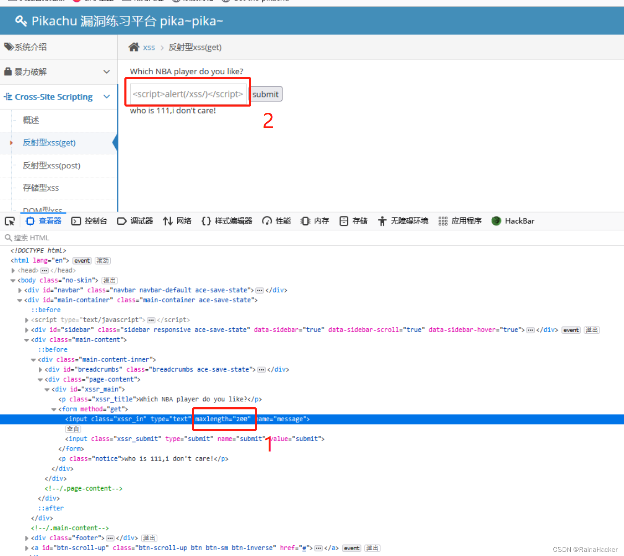Click the event badge on sidebar div
This screenshot has width=624, height=556.
(x=571, y=330)
